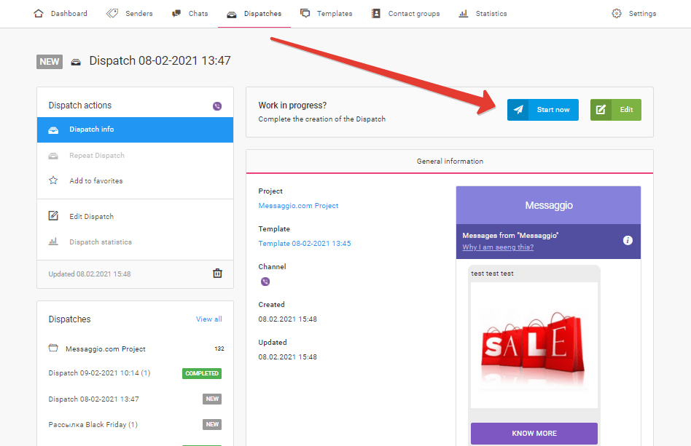
Task: Select Add to favorites
Action: coord(136,180)
